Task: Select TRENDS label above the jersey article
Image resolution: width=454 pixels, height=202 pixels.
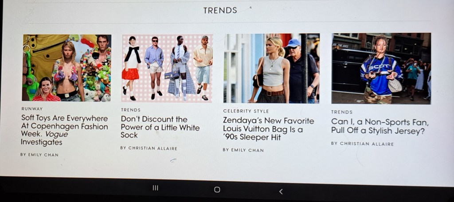Action: [342, 112]
